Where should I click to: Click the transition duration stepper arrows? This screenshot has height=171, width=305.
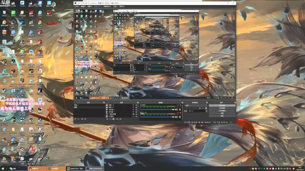coord(206,111)
